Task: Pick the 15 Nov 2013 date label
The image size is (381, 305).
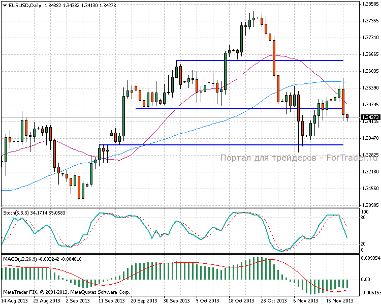Action: point(339,300)
